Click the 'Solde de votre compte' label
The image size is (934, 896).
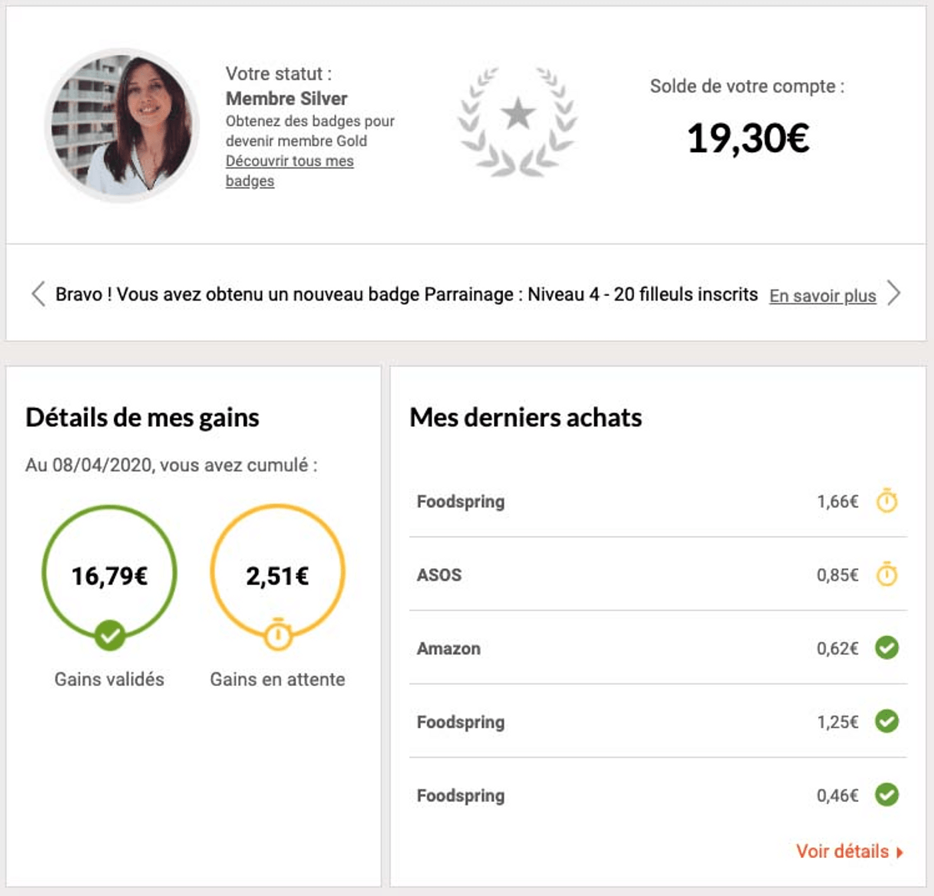pos(747,86)
